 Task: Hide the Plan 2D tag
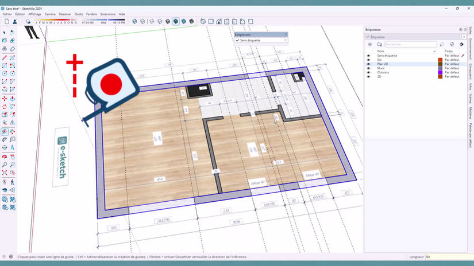pyautogui.click(x=368, y=64)
